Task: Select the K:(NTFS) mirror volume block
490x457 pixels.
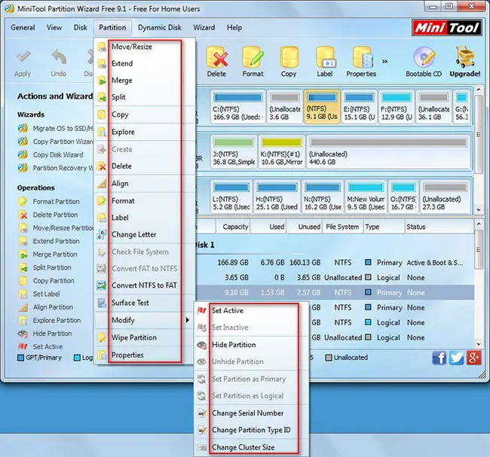Action: click(x=282, y=152)
